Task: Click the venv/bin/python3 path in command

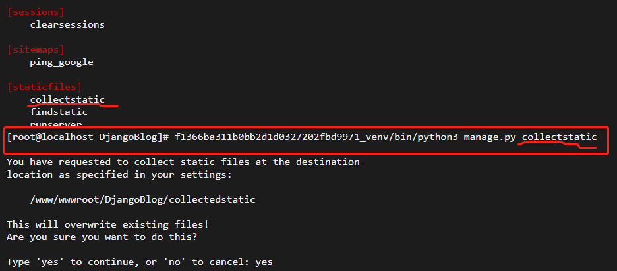Action: 412,137
